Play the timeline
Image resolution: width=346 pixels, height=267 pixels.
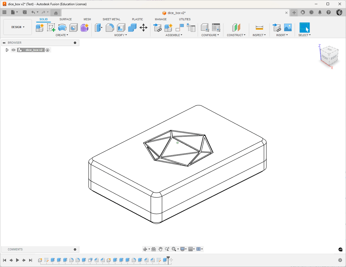17,260
